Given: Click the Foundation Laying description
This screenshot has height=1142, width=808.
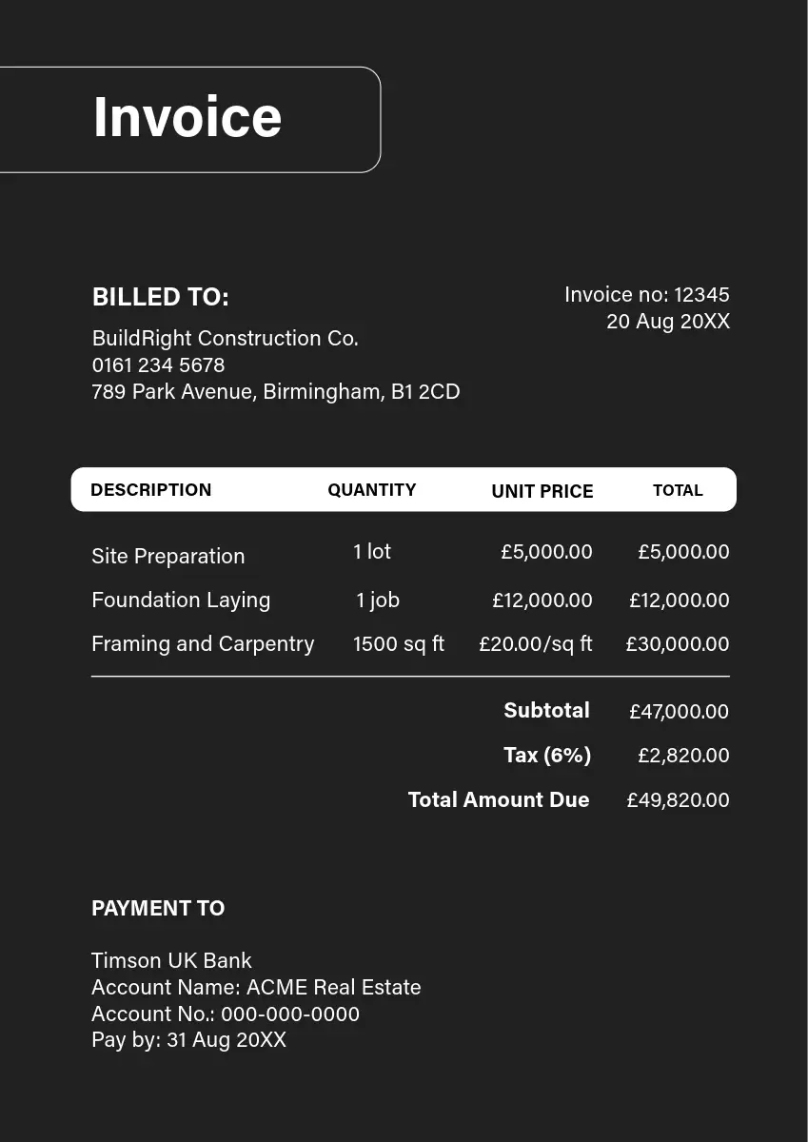Looking at the screenshot, I should pyautogui.click(x=181, y=600).
